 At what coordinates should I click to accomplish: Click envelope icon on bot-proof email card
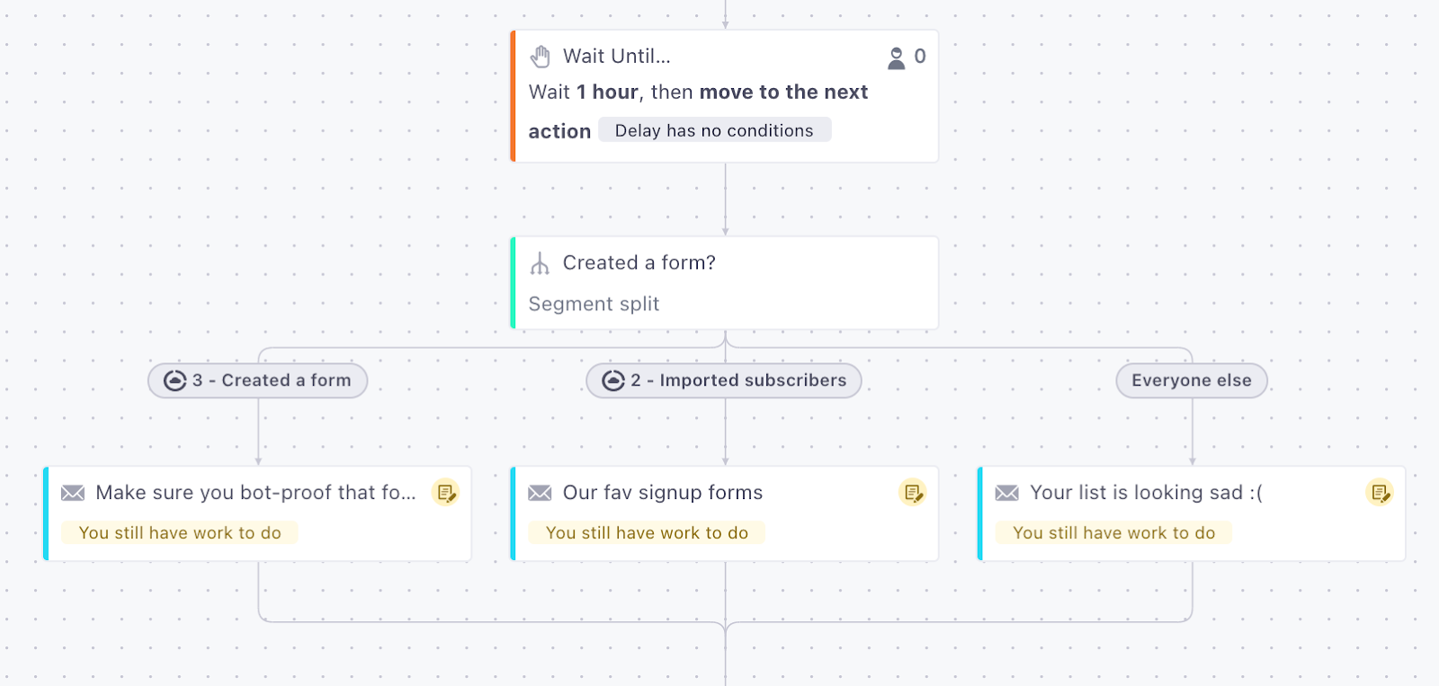click(x=73, y=493)
